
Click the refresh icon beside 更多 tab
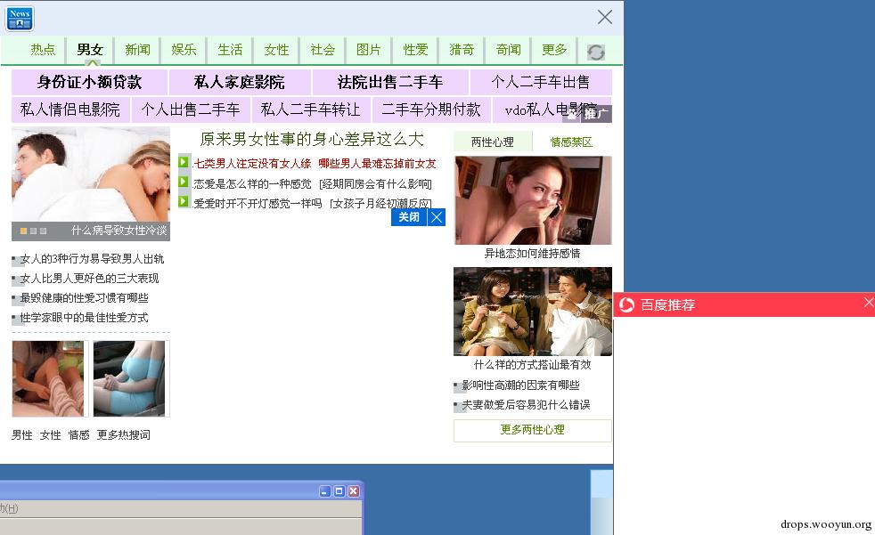tap(596, 53)
